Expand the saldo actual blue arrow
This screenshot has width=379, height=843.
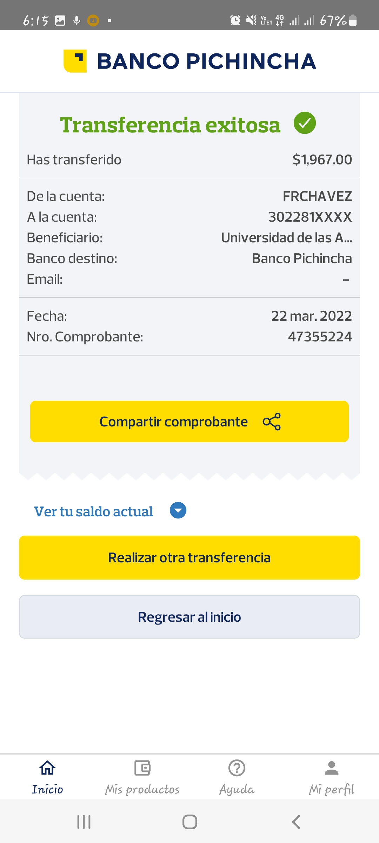178,510
